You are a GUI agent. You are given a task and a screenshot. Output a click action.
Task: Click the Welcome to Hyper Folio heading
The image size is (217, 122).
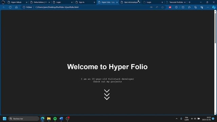pyautogui.click(x=107, y=67)
